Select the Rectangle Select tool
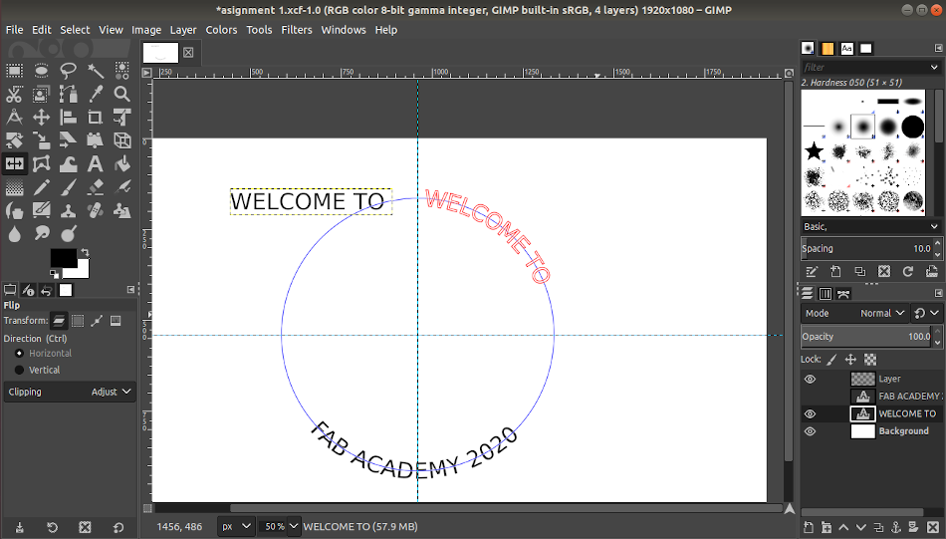This screenshot has height=539, width=946. pos(15,71)
